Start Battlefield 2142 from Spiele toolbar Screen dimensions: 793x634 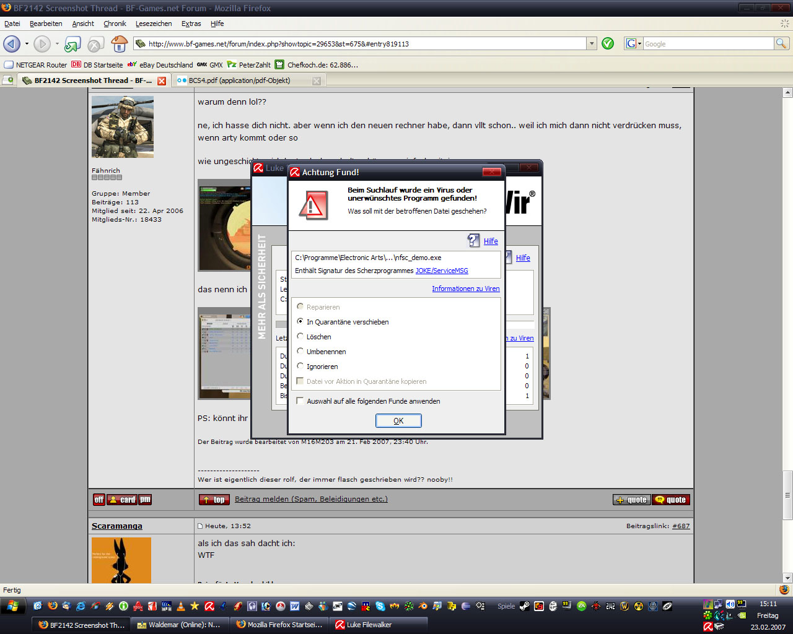pos(610,606)
